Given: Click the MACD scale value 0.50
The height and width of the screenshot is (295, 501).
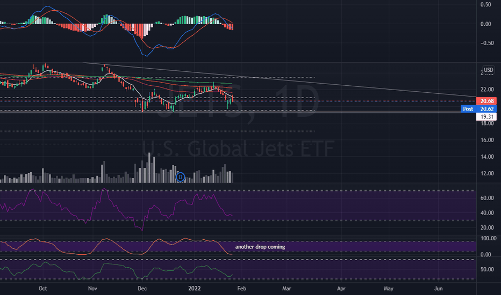Looking at the screenshot, I should [485, 4].
